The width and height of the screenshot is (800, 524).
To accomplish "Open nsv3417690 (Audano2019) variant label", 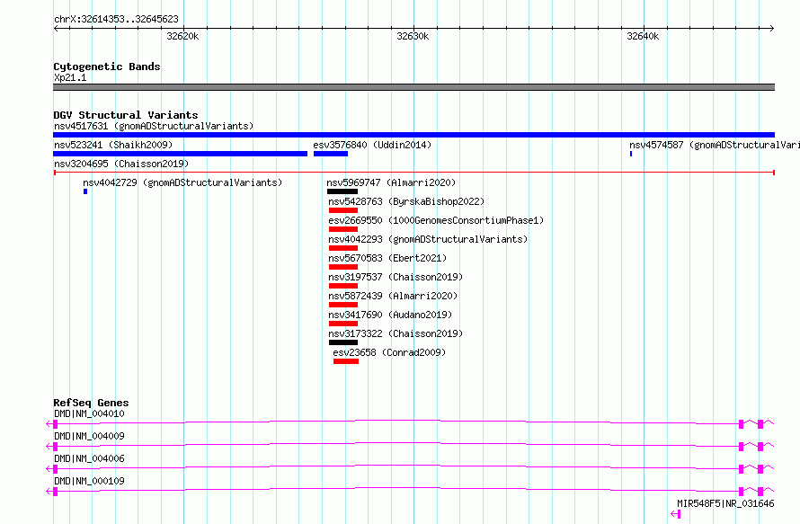I will tap(390, 315).
